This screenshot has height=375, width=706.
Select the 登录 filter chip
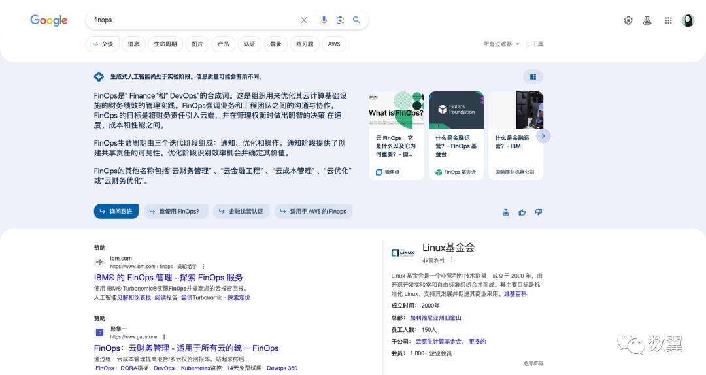[x=276, y=44]
